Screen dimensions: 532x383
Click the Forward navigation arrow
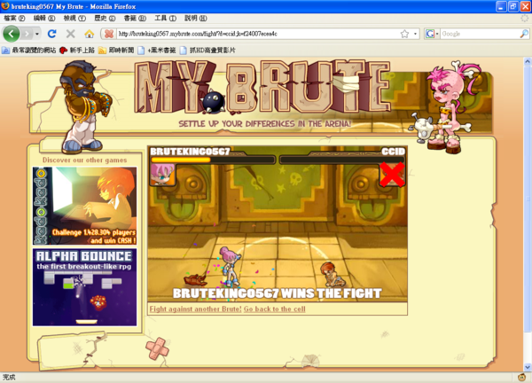point(27,34)
